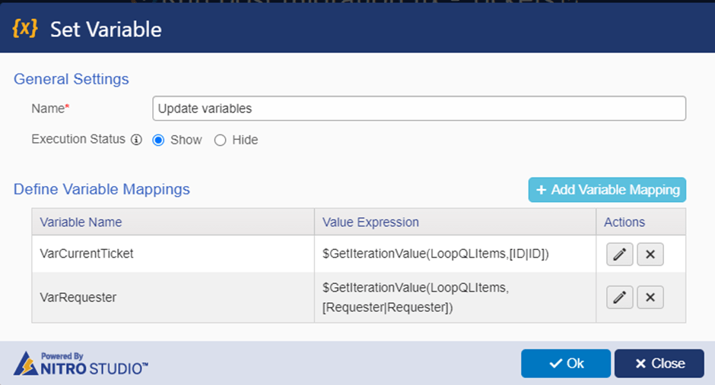
Task: Confirm the dialog with Ok
Action: point(566,363)
